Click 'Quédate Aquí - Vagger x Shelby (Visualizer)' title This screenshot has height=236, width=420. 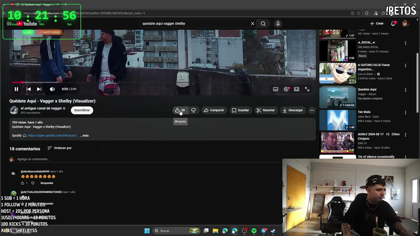pos(52,101)
